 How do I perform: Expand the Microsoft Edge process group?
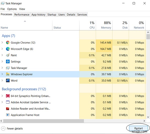[2, 49]
